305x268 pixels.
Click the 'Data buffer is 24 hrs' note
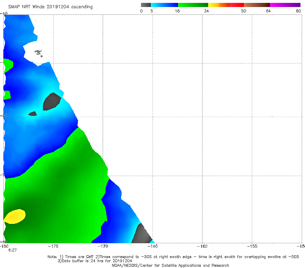point(95,261)
